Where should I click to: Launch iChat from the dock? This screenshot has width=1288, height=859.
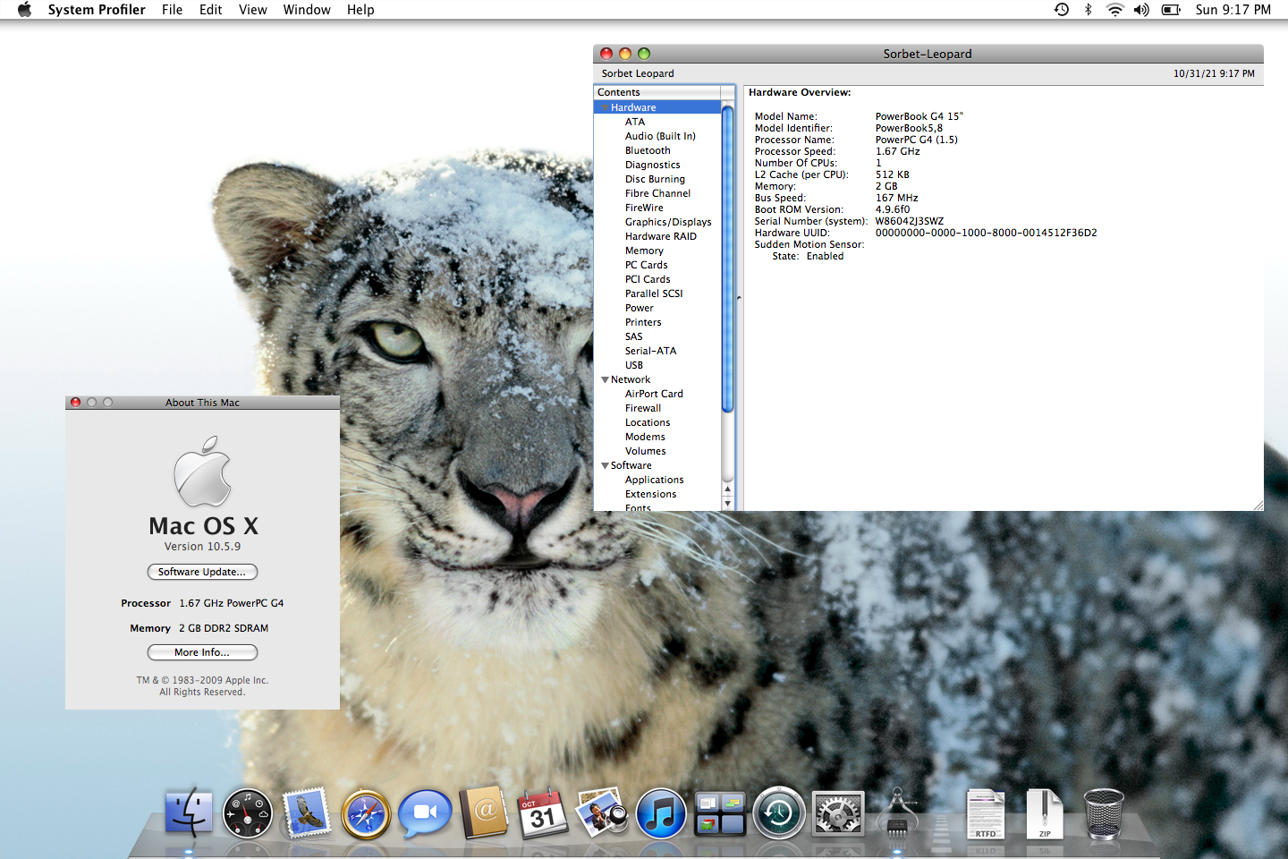(425, 814)
